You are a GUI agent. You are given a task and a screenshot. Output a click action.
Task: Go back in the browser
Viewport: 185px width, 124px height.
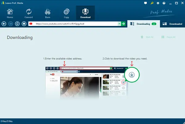(x=4, y=24)
